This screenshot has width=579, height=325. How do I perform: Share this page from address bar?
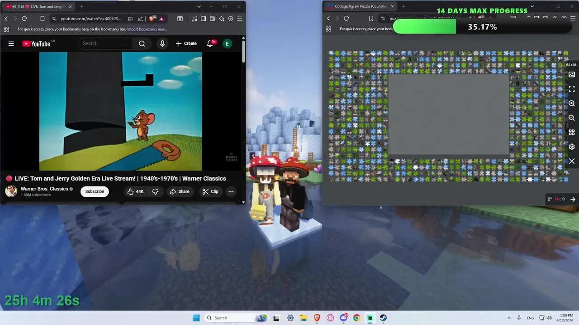click(x=140, y=19)
